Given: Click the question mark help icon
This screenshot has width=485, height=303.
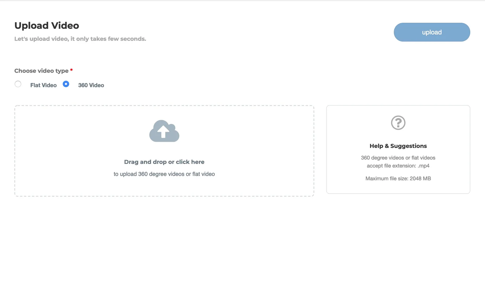Looking at the screenshot, I should 398,123.
